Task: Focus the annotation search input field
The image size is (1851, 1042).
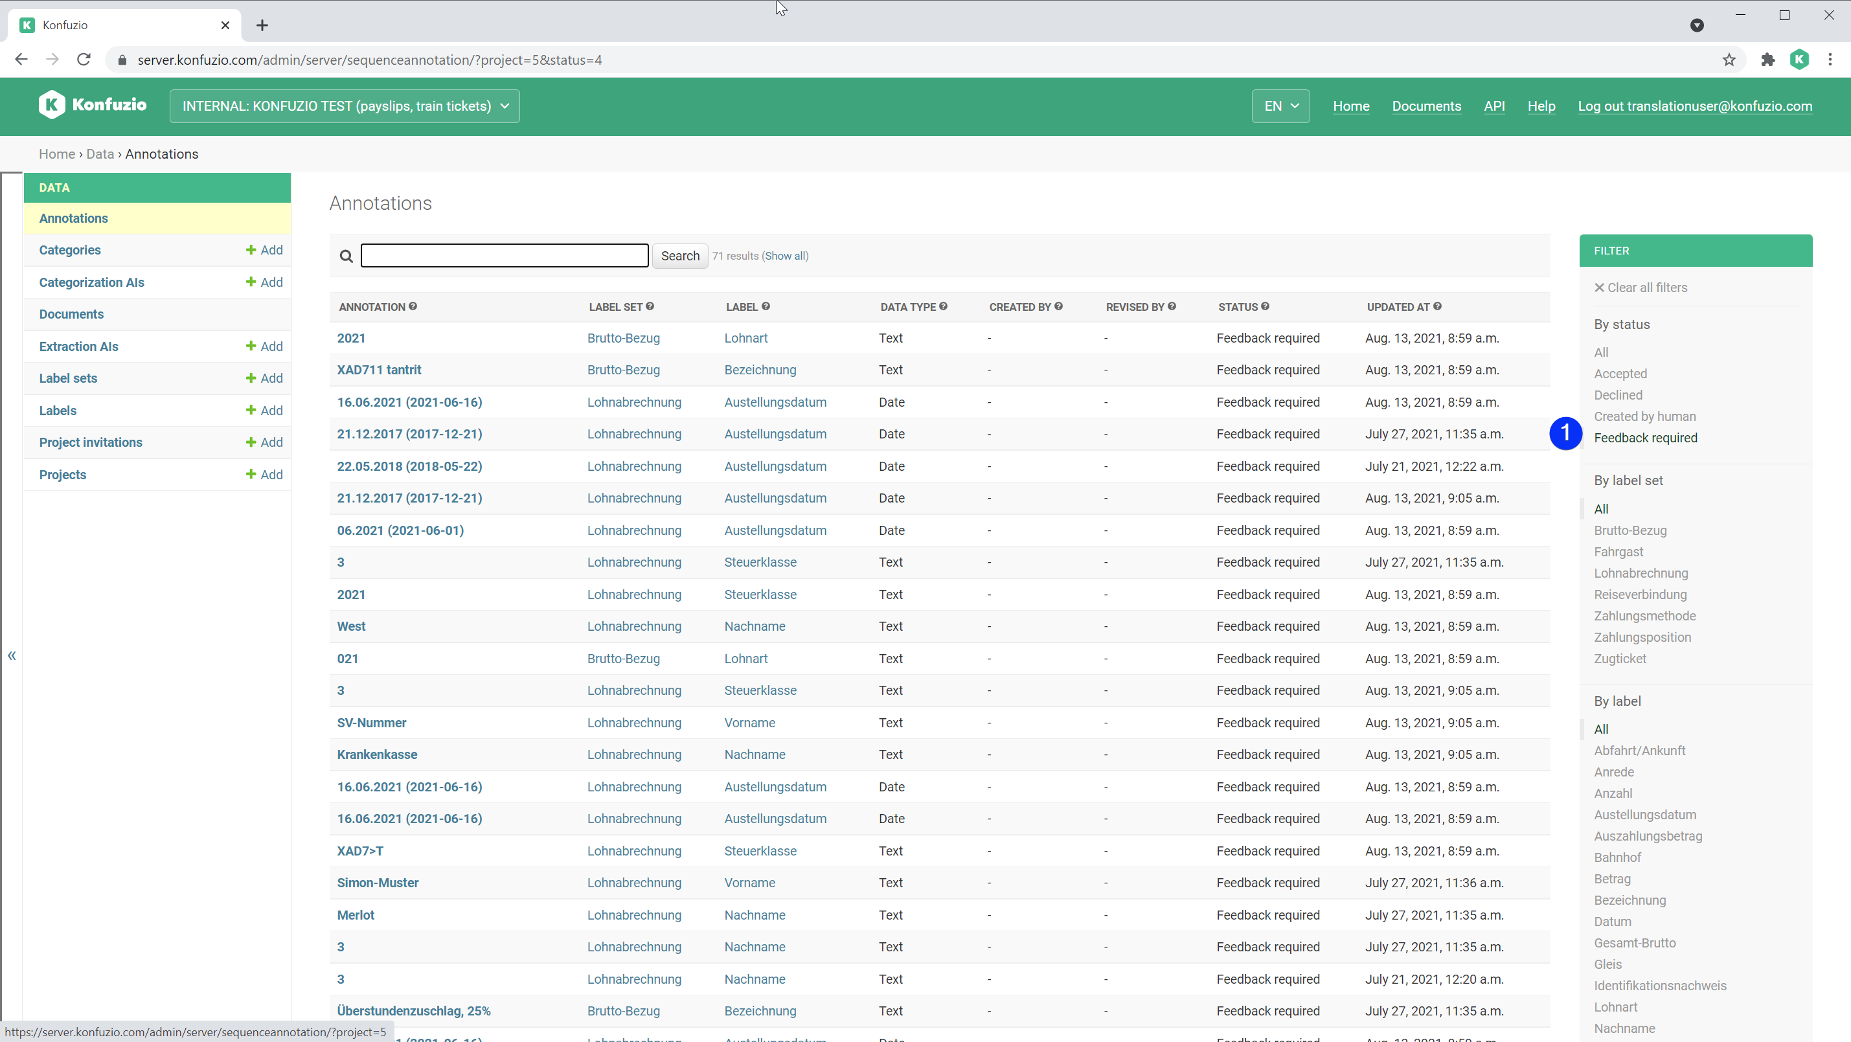Action: tap(505, 256)
